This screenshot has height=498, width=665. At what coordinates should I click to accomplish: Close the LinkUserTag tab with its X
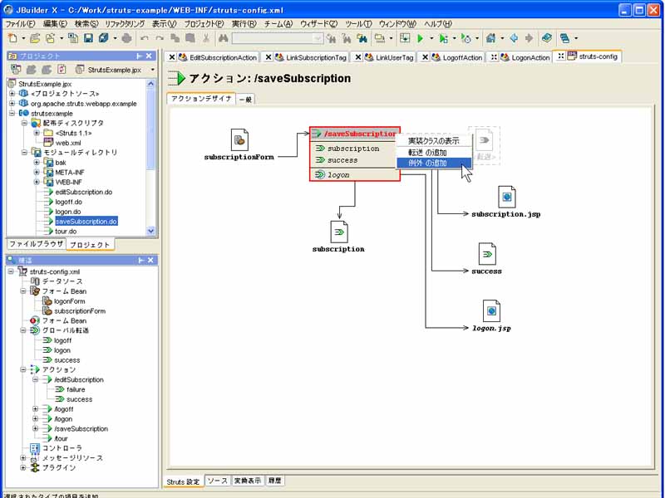coord(358,57)
